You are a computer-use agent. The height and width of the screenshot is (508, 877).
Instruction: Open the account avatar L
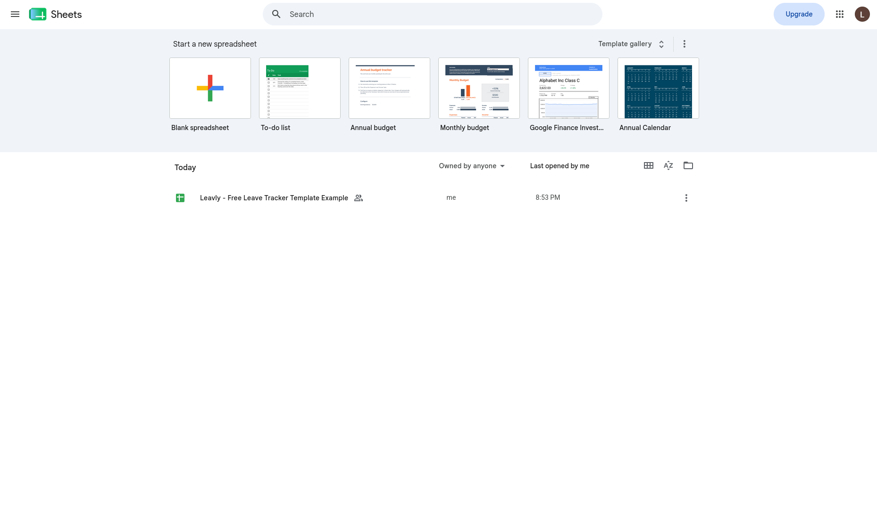pos(862,14)
